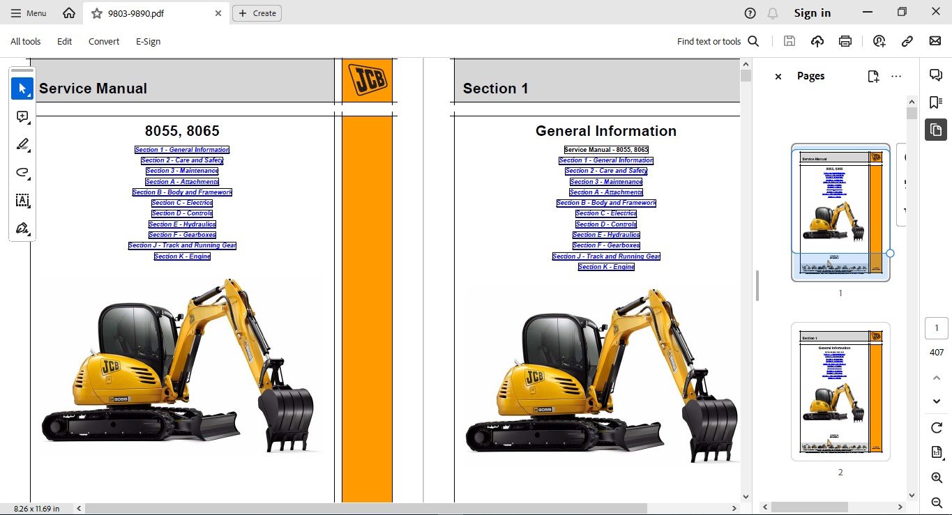Viewport: 952px width, 515px height.
Task: Choose the Select arrow tool
Action: coord(22,89)
